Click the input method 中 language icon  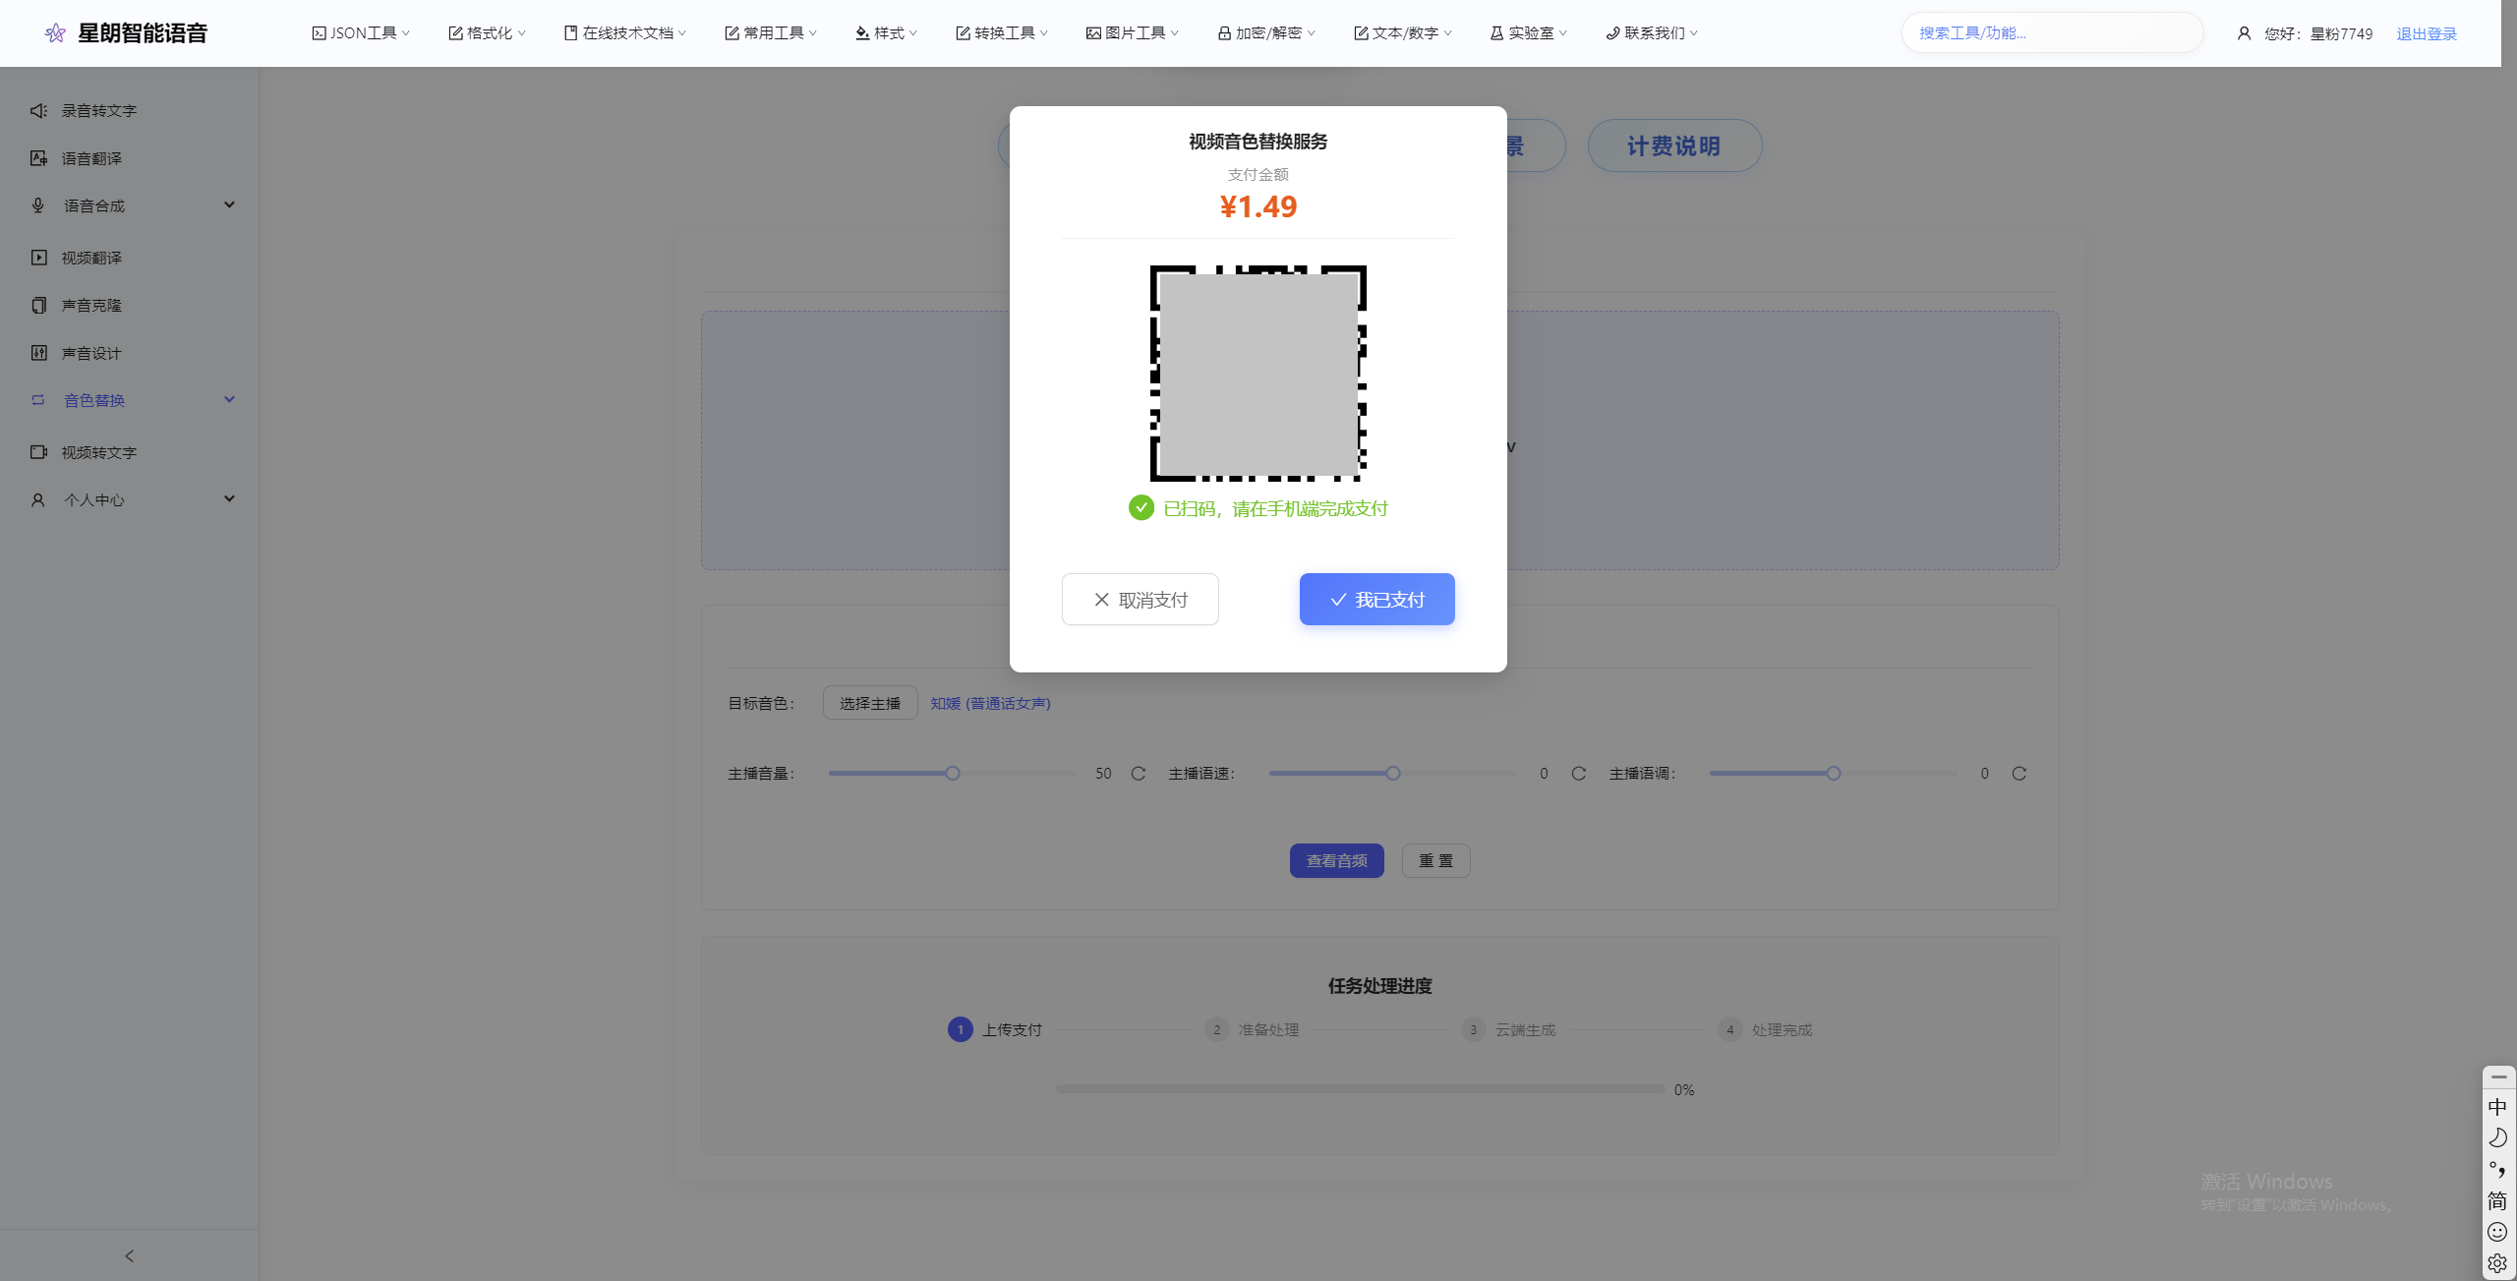coord(2497,1107)
